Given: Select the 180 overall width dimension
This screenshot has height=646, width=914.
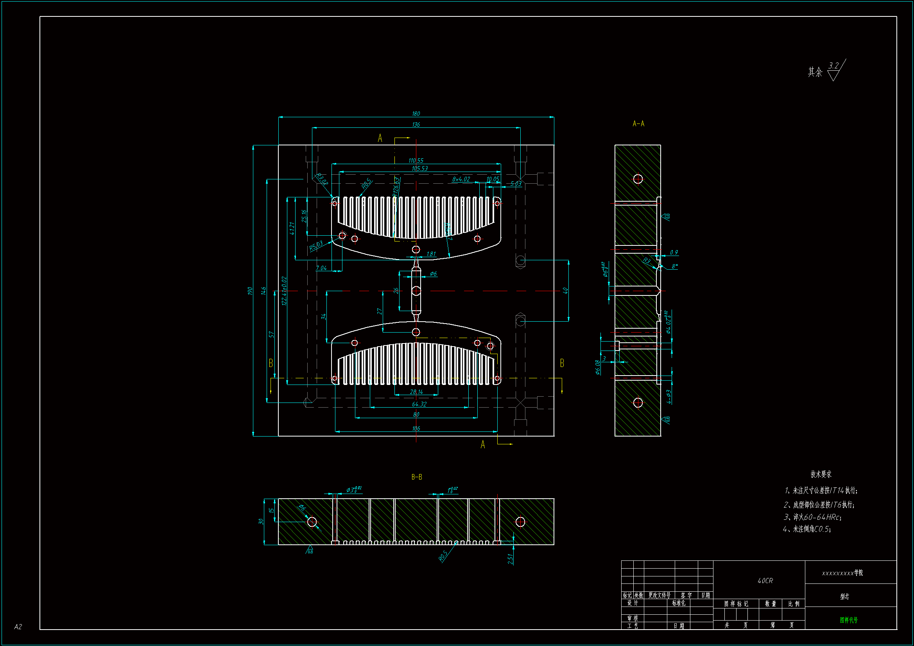Looking at the screenshot, I should pos(416,114).
